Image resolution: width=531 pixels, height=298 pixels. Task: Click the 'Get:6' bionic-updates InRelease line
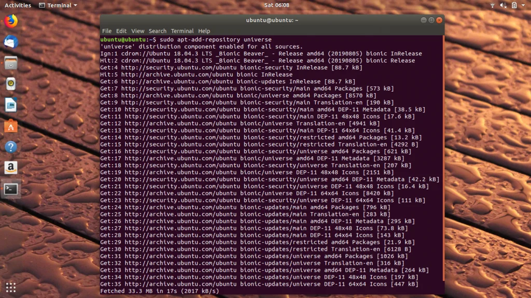point(228,81)
